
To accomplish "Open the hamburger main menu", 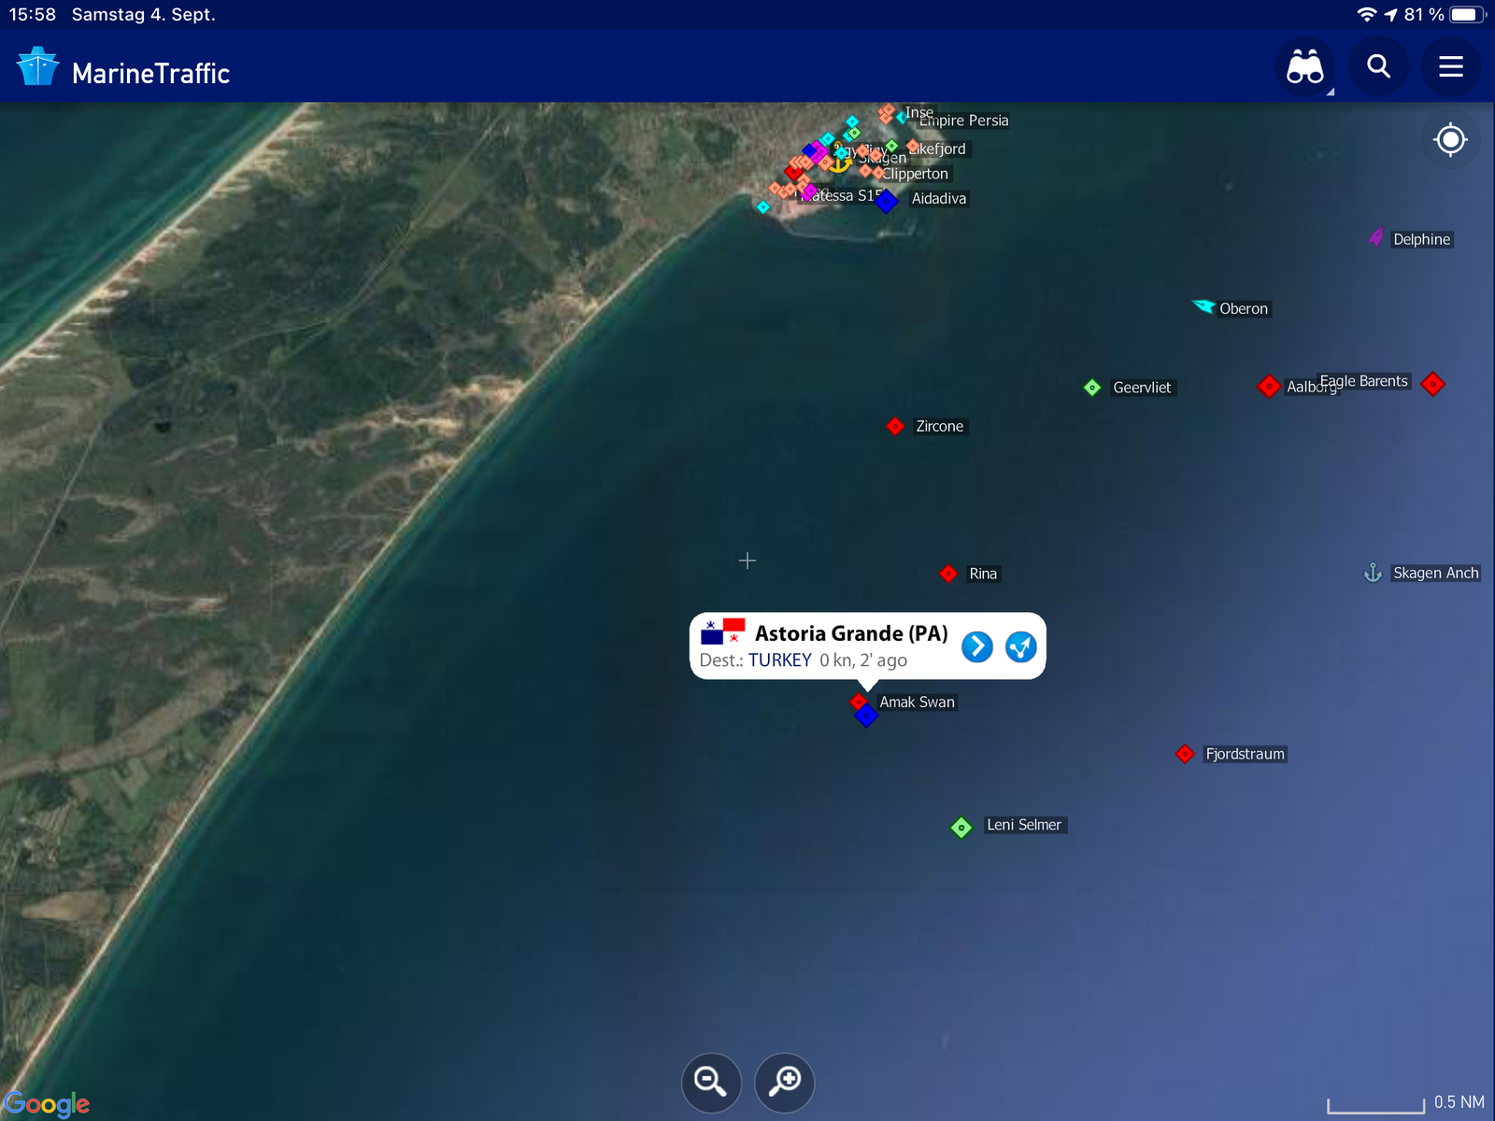I will coord(1450,67).
